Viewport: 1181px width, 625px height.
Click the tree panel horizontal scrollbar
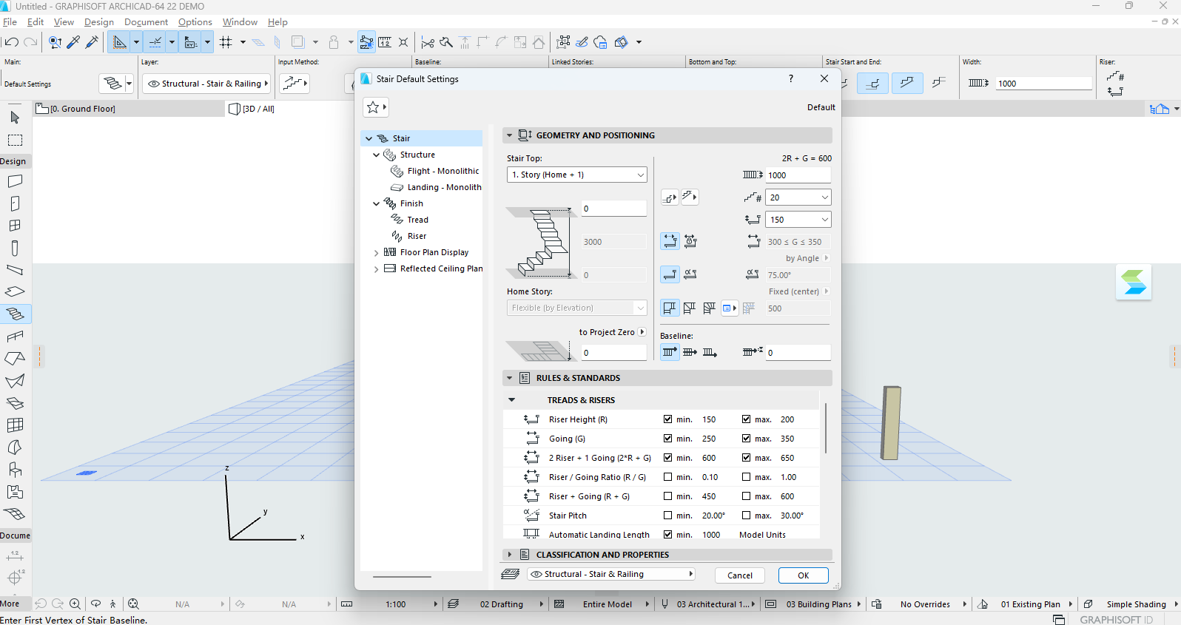coord(402,577)
